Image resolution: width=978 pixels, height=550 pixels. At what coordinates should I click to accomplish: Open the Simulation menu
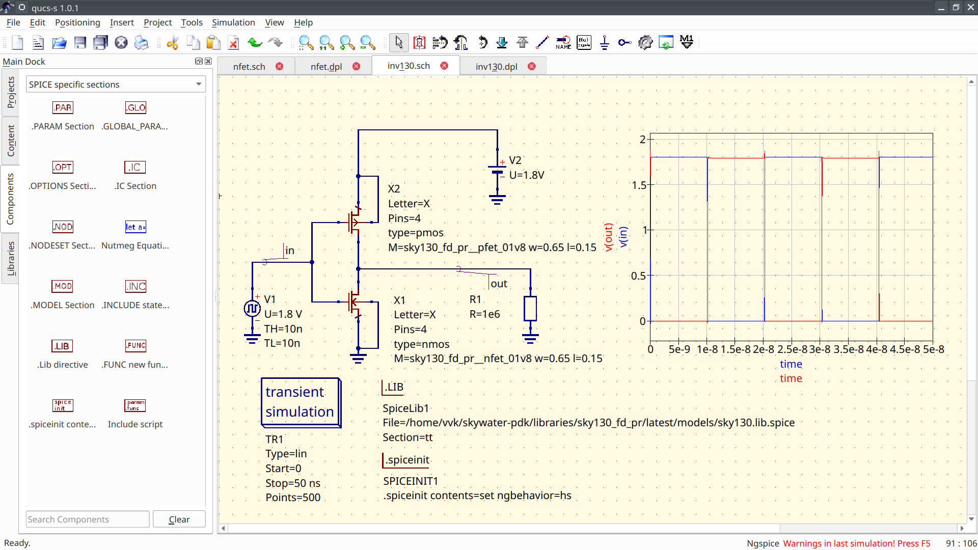point(233,22)
